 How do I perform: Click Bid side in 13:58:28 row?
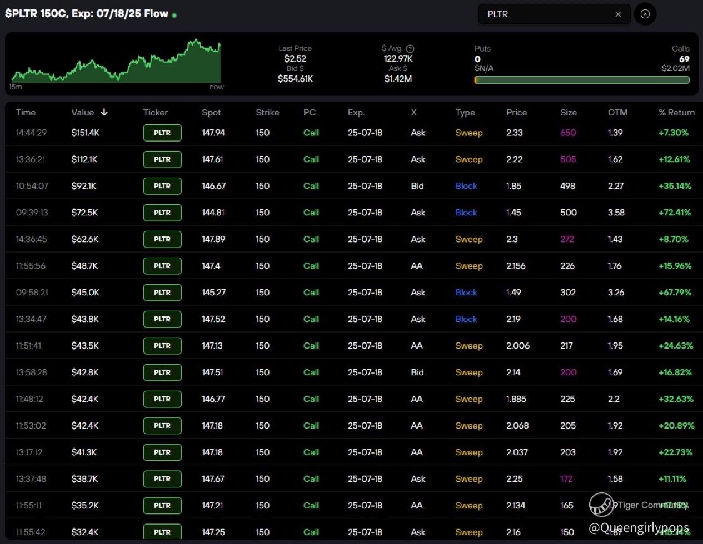[417, 372]
